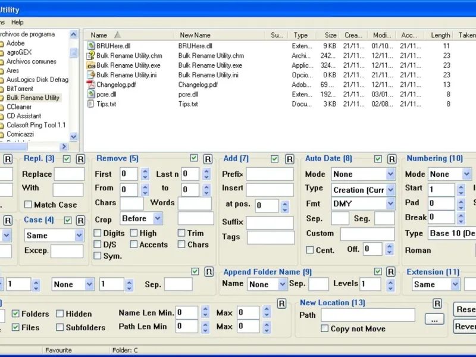Click the Tips.txt file icon
Screen dimensions: 476x357
(x=91, y=104)
